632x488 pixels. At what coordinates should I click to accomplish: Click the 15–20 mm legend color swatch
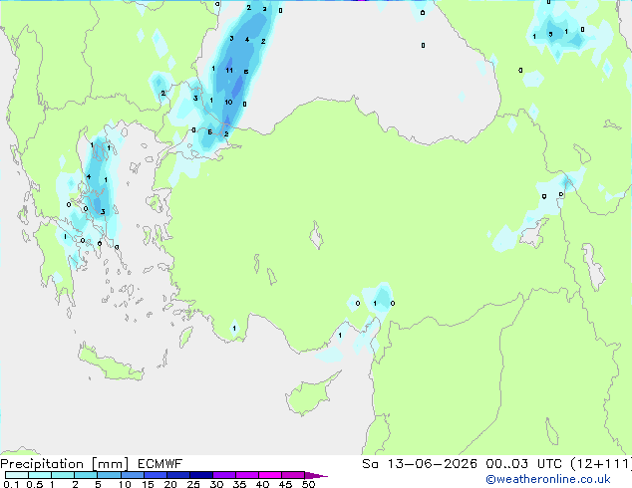(x=155, y=475)
